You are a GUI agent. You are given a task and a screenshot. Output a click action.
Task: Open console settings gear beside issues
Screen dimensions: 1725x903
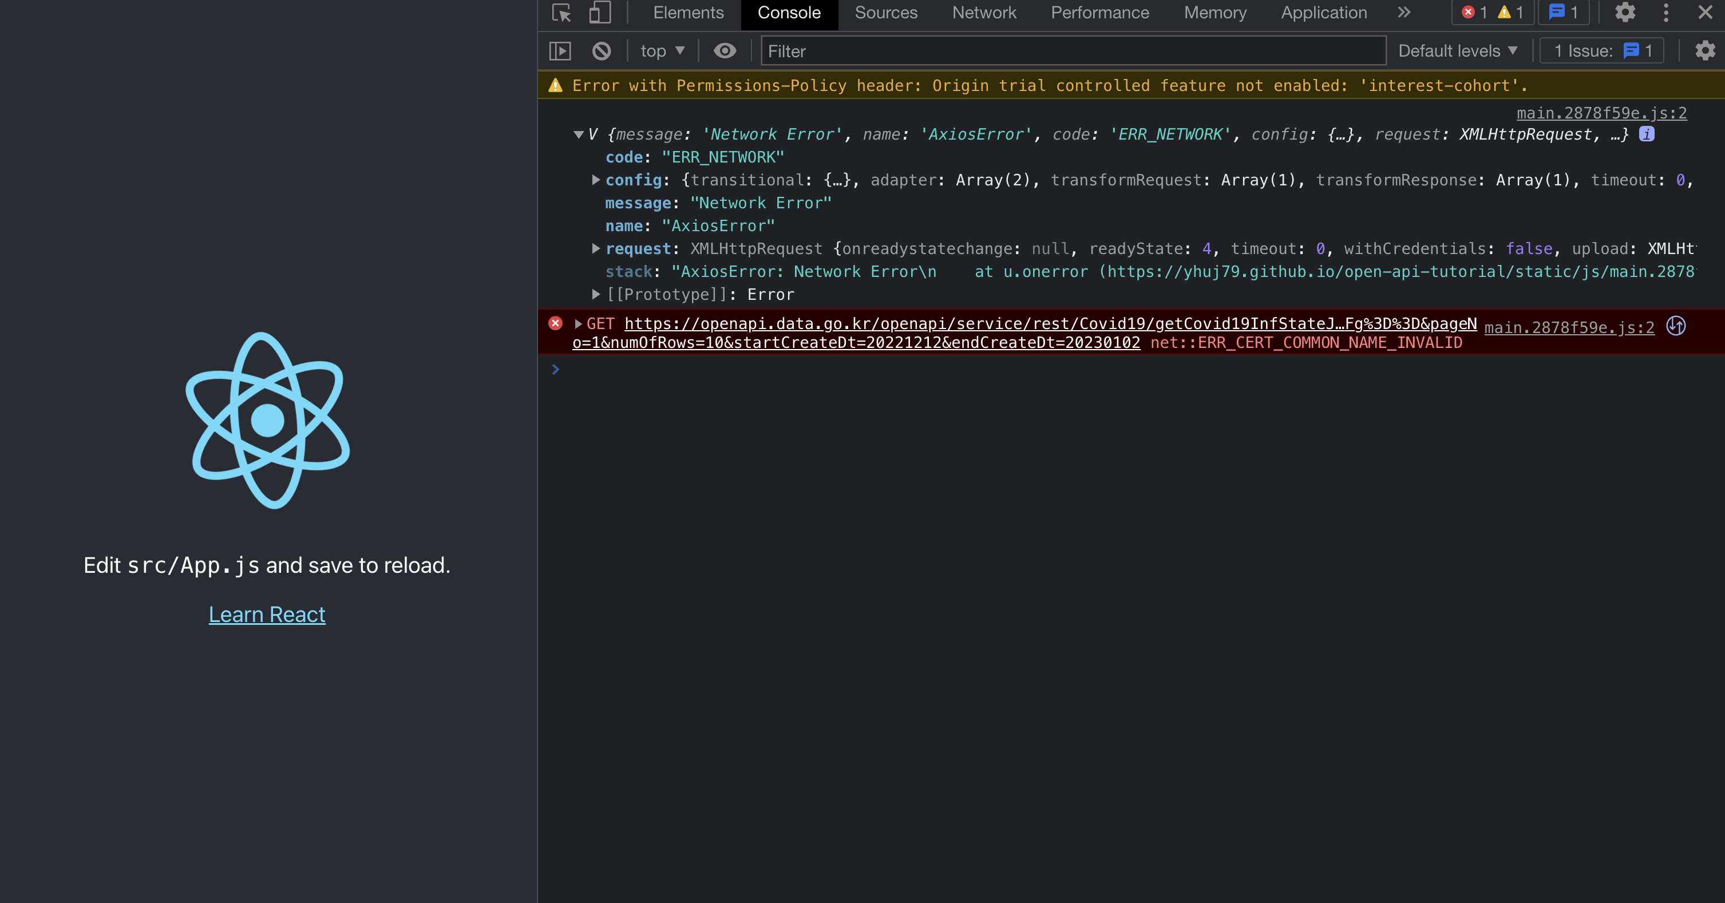(x=1704, y=51)
